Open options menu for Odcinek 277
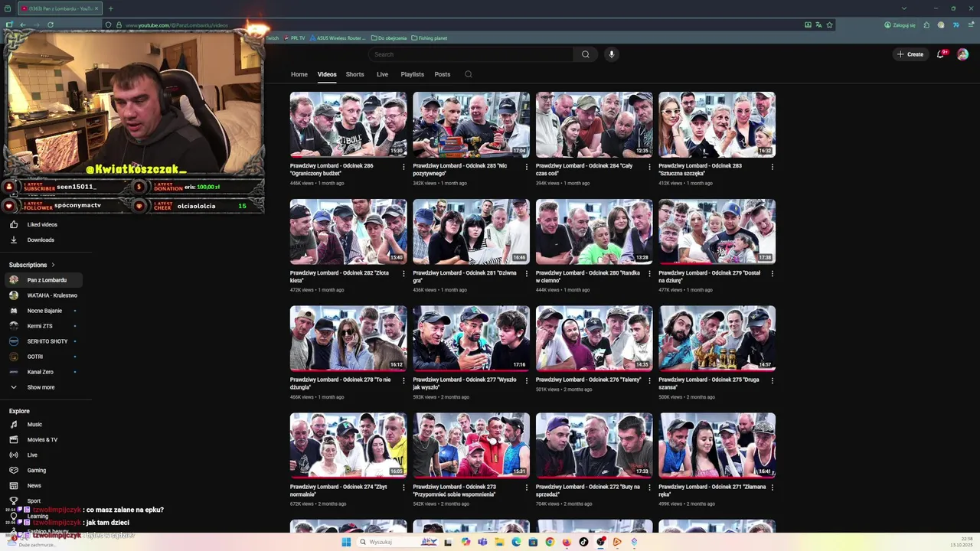Viewport: 980px width, 551px height. tap(526, 380)
